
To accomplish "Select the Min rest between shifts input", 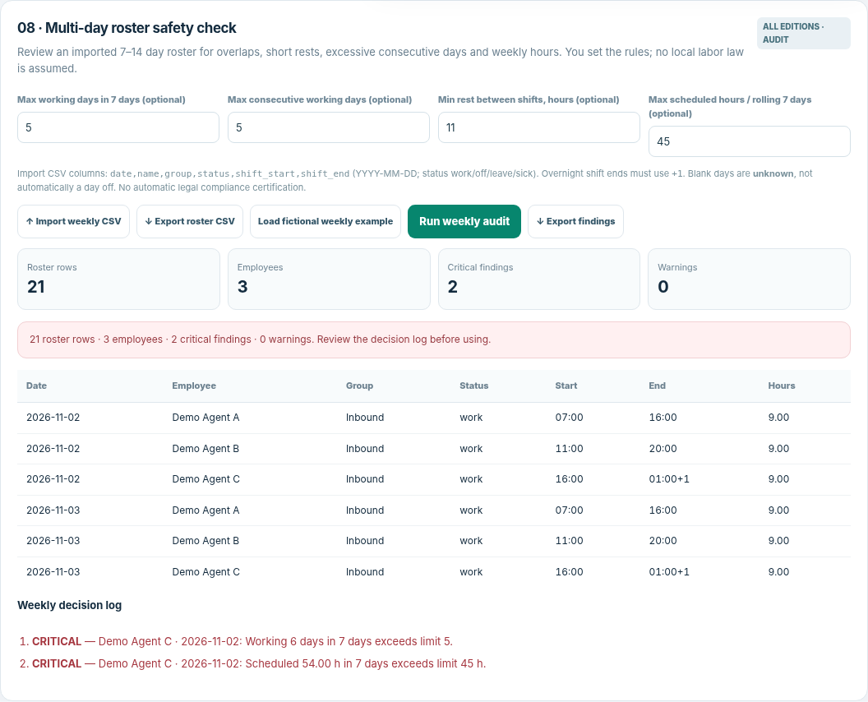I will coord(539,127).
